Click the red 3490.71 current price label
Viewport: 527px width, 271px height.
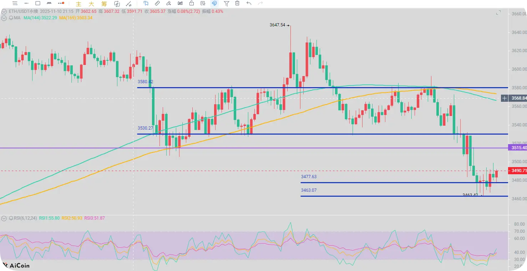518,171
